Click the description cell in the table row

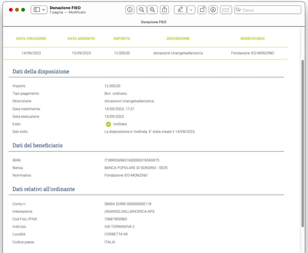click(x=178, y=53)
